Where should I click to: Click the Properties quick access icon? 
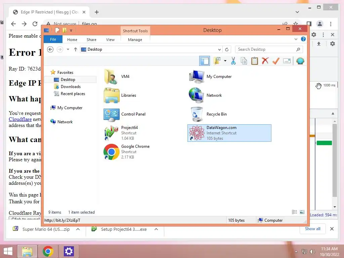tap(57, 30)
